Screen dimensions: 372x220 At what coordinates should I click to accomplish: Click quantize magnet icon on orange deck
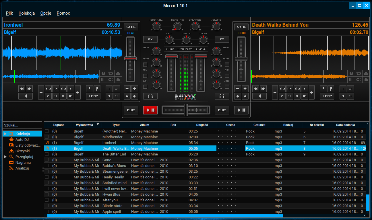tap(359, 80)
